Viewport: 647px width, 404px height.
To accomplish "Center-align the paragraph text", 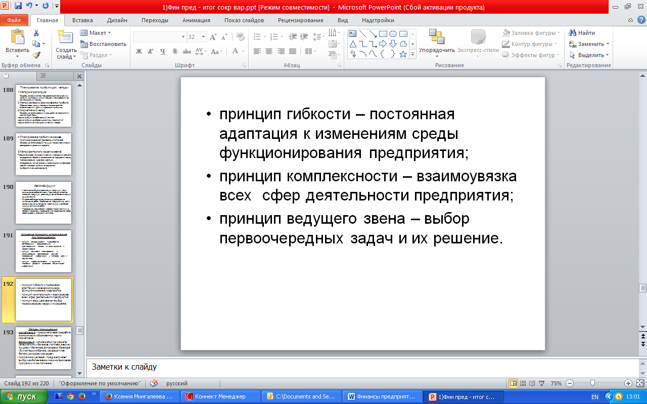I will [x=268, y=51].
